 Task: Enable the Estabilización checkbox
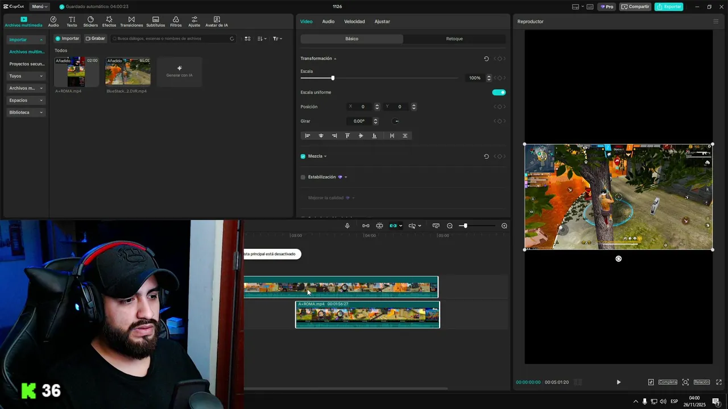click(x=303, y=177)
